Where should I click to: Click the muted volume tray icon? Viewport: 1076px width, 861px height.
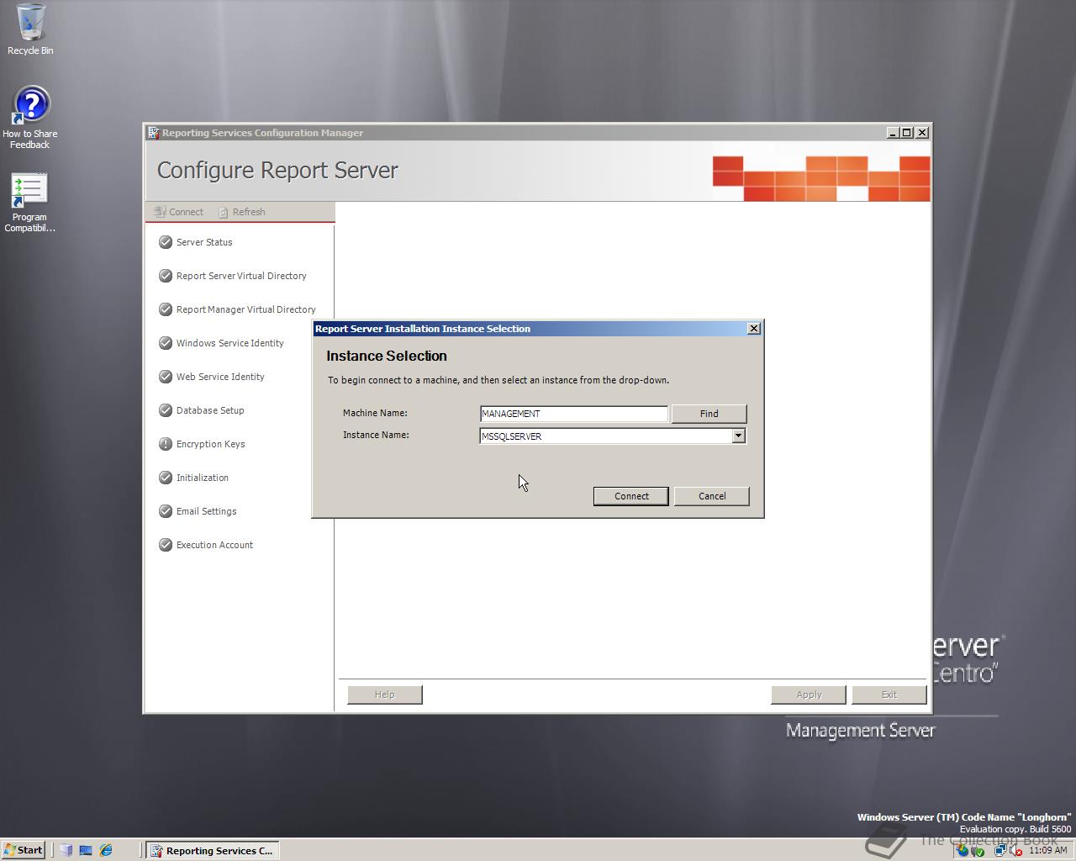click(1015, 850)
